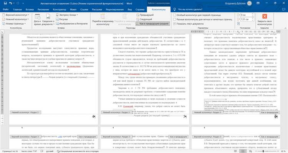
Task: Open Document Info button
Action: (48, 20)
